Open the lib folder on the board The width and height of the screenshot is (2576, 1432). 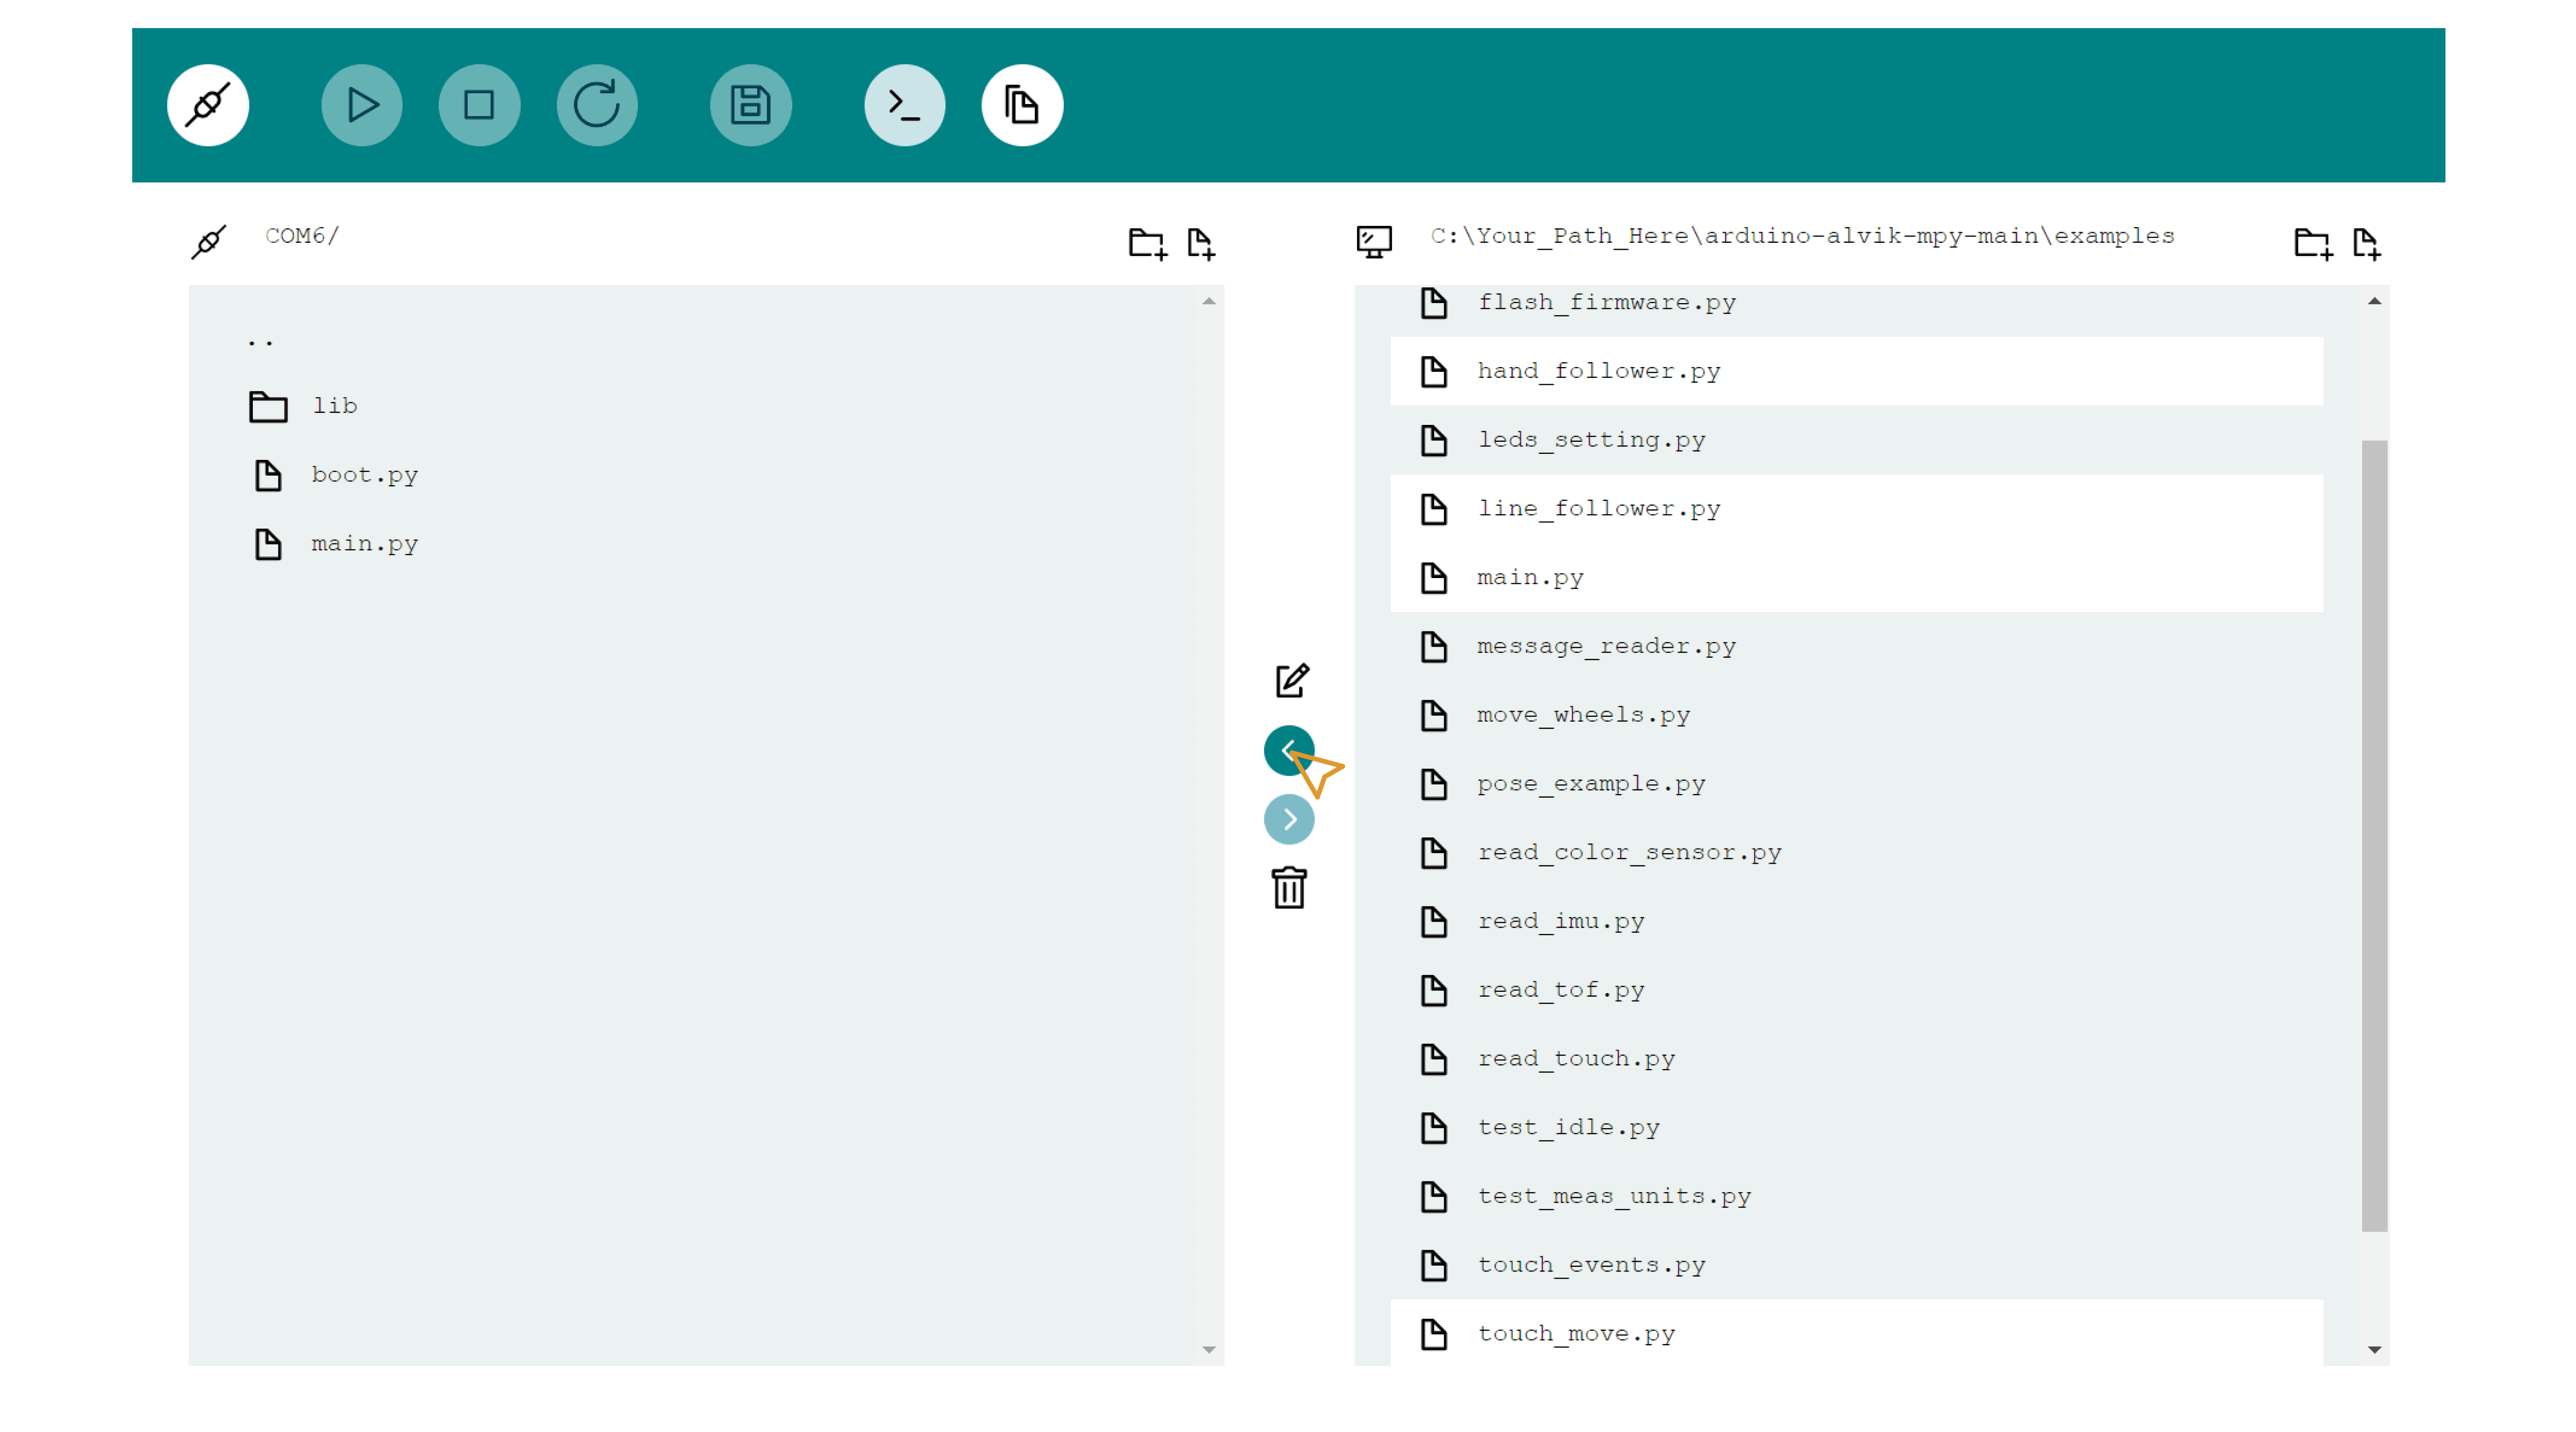pyautogui.click(x=334, y=406)
